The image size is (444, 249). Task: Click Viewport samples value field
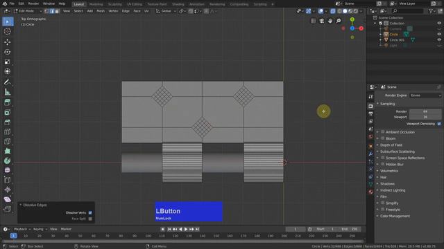(425, 117)
